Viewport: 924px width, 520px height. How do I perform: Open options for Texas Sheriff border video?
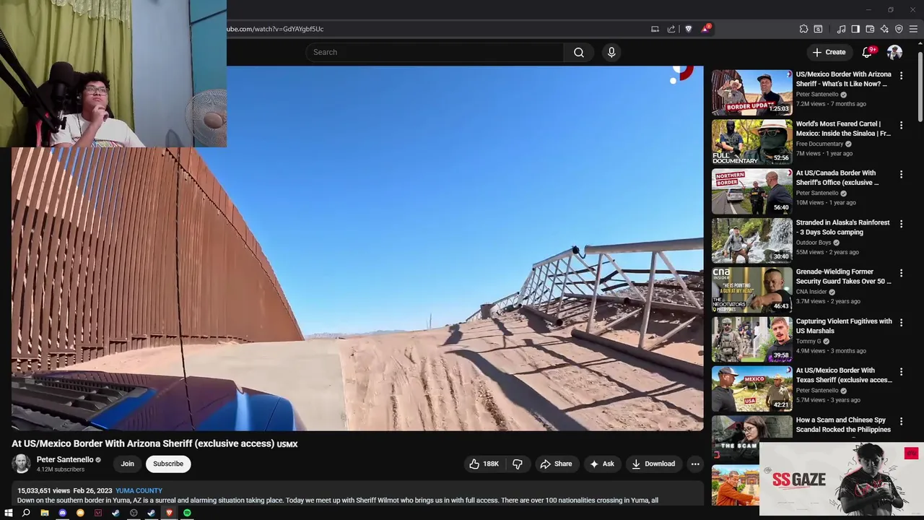pyautogui.click(x=901, y=372)
